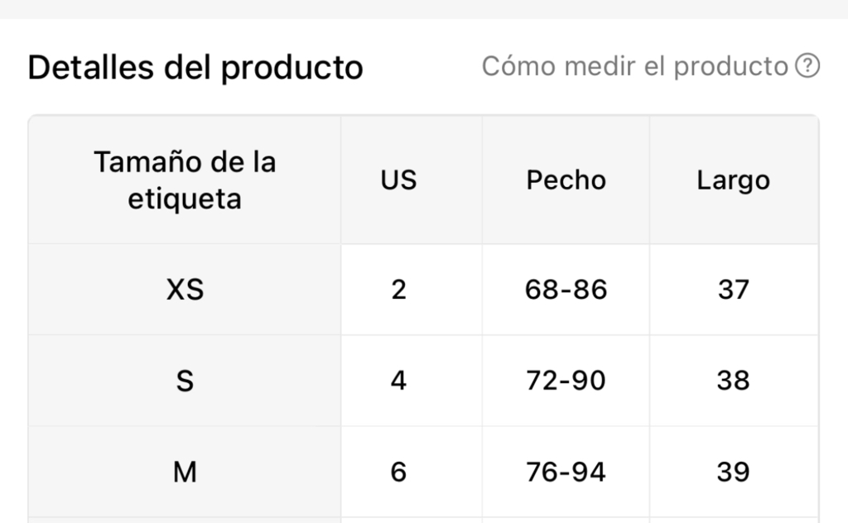Image resolution: width=848 pixels, height=523 pixels.
Task: Select the XS size row label
Action: point(185,290)
